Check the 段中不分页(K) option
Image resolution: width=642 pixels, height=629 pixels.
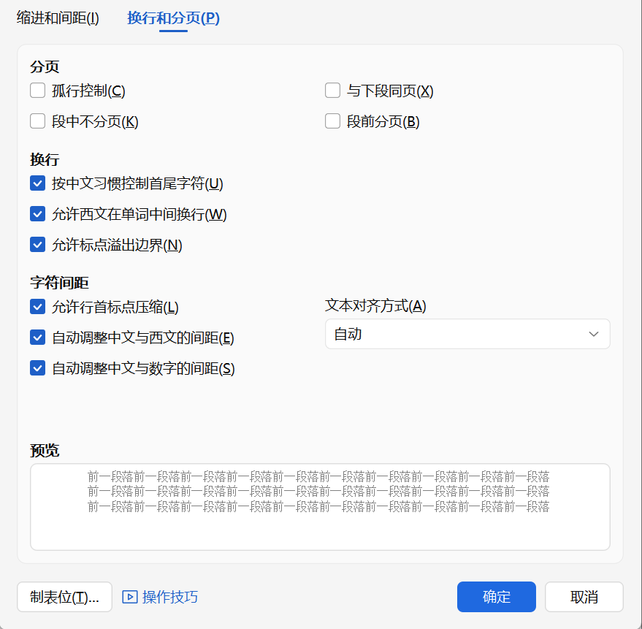tap(37, 121)
